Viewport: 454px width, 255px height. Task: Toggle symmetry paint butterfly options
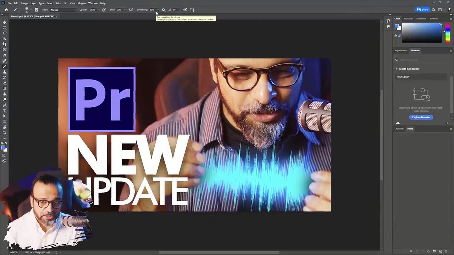192,10
